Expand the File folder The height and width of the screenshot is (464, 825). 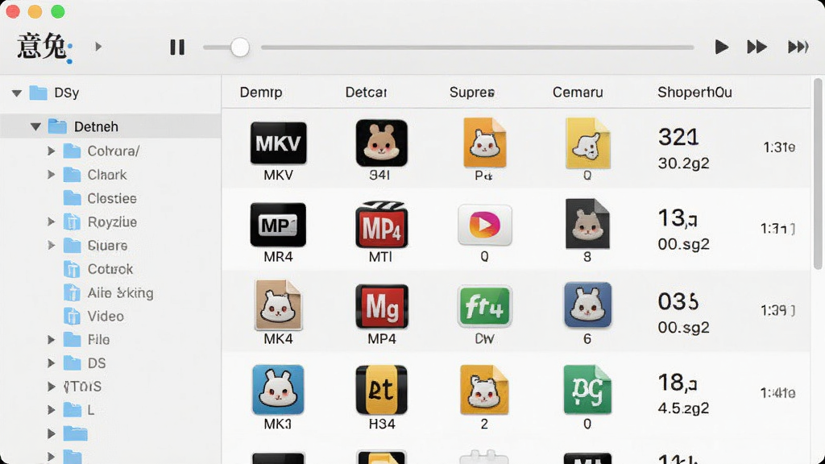51,340
